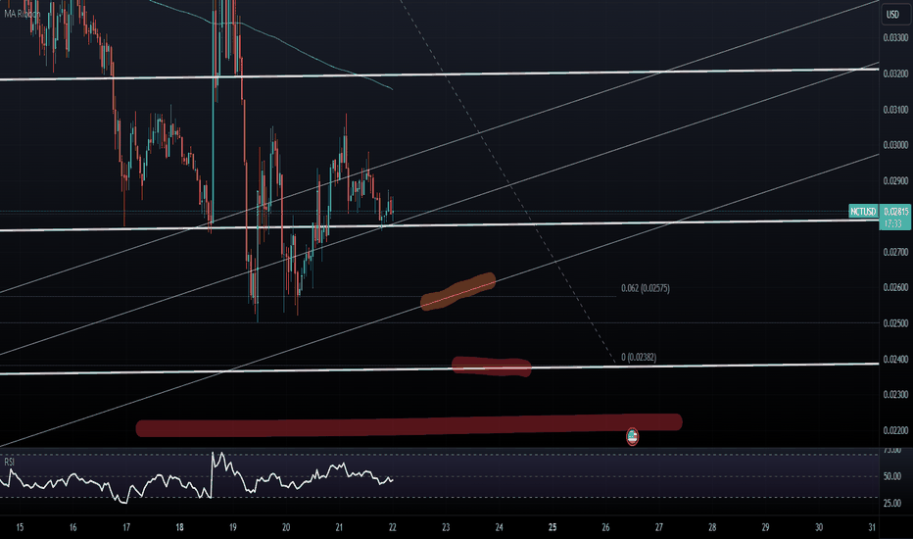913x539 pixels.
Task: Click date 26 on the time axis
Action: [605, 527]
